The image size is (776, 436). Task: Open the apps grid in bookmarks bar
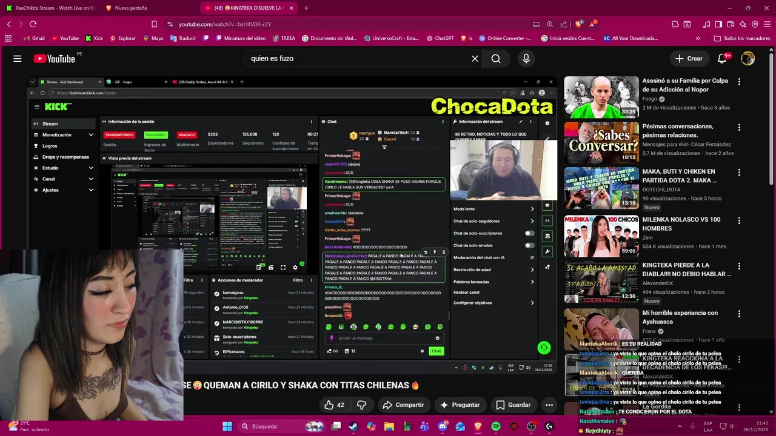tap(8, 38)
